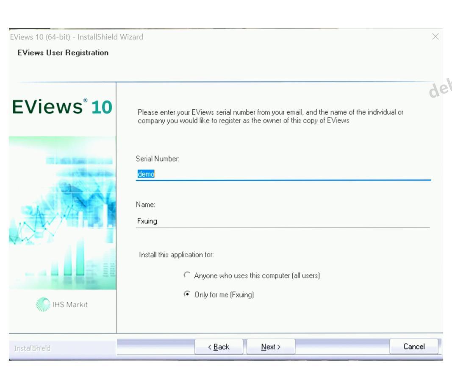Viewport: 452px width, 389px height.
Task: Click the Serial Number field containing demo
Action: tap(283, 174)
